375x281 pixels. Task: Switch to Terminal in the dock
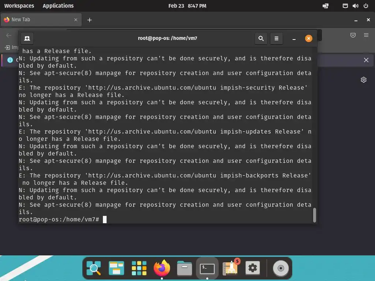pyautogui.click(x=207, y=269)
